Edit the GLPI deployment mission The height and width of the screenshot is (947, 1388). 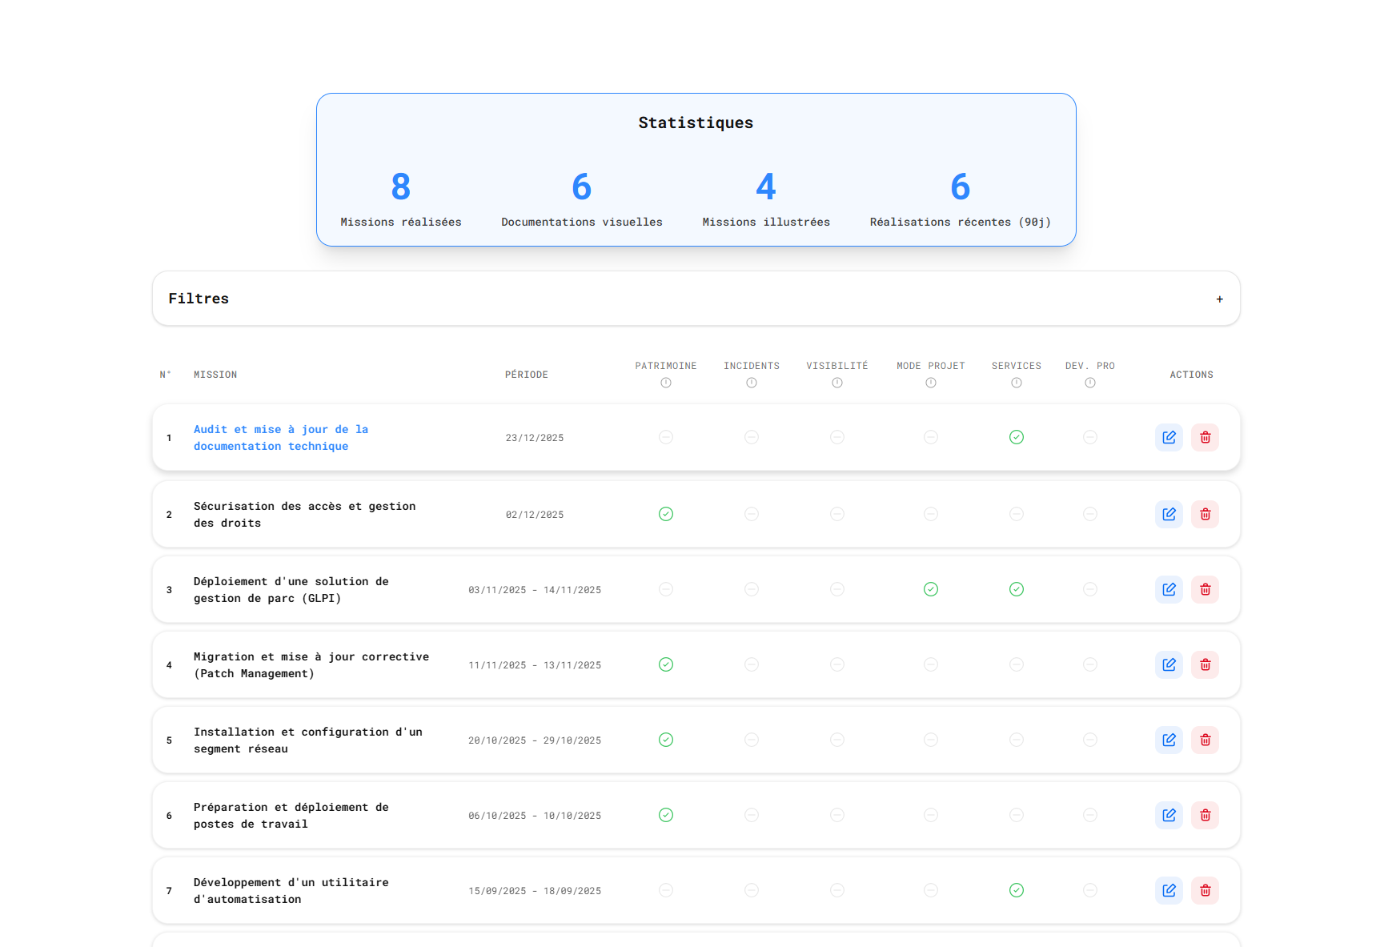1169,589
